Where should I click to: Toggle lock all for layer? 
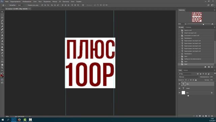click(x=196, y=80)
